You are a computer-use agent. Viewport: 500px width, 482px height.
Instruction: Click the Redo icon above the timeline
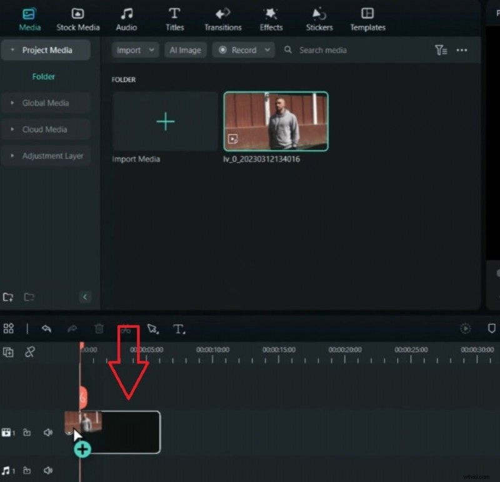[72, 328]
